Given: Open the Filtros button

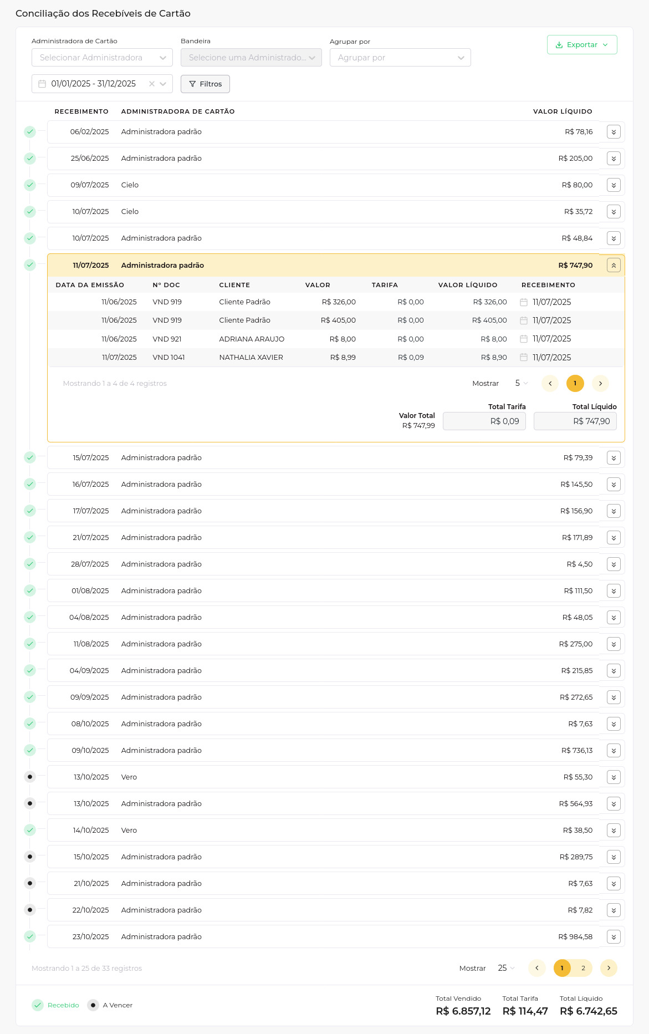Looking at the screenshot, I should (x=205, y=84).
